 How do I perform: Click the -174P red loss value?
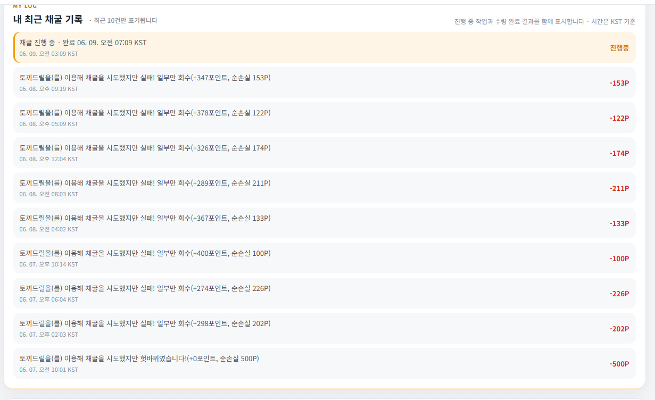[619, 154]
